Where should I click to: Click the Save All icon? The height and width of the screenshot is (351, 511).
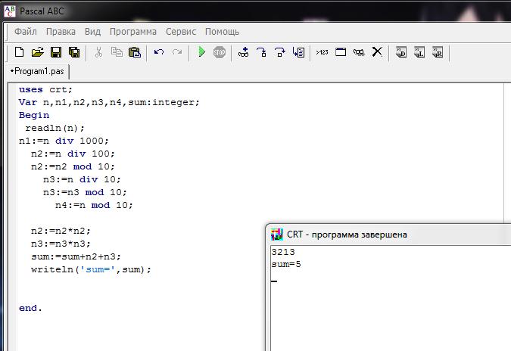coord(73,52)
